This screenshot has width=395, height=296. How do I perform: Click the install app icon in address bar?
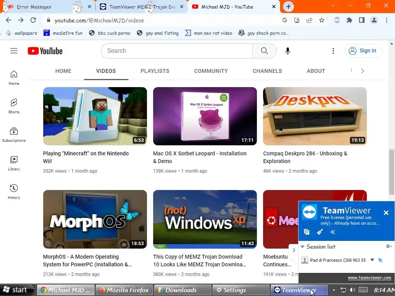tap(297, 20)
